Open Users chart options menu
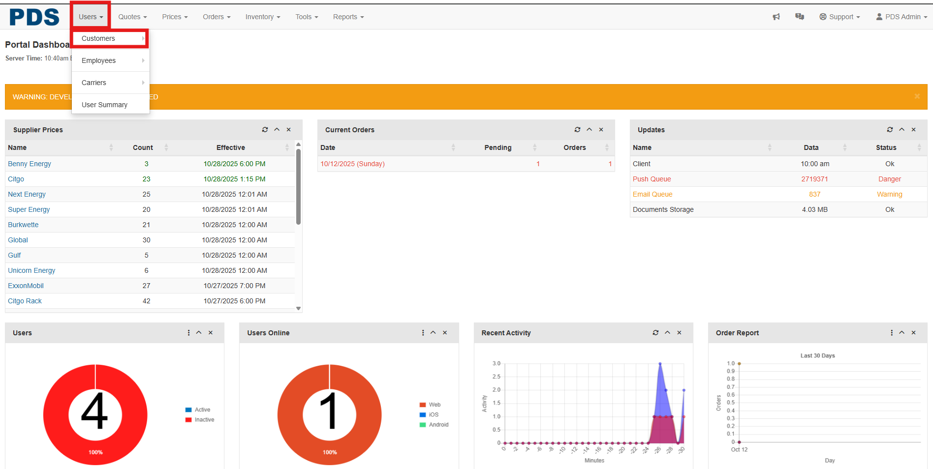 point(188,333)
